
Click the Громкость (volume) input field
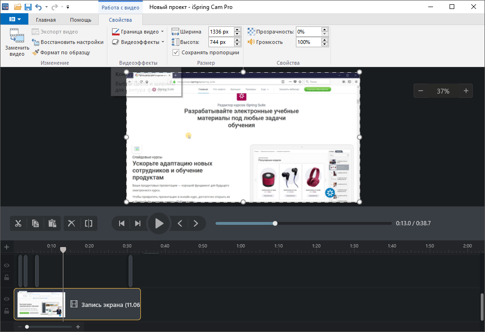click(x=309, y=42)
